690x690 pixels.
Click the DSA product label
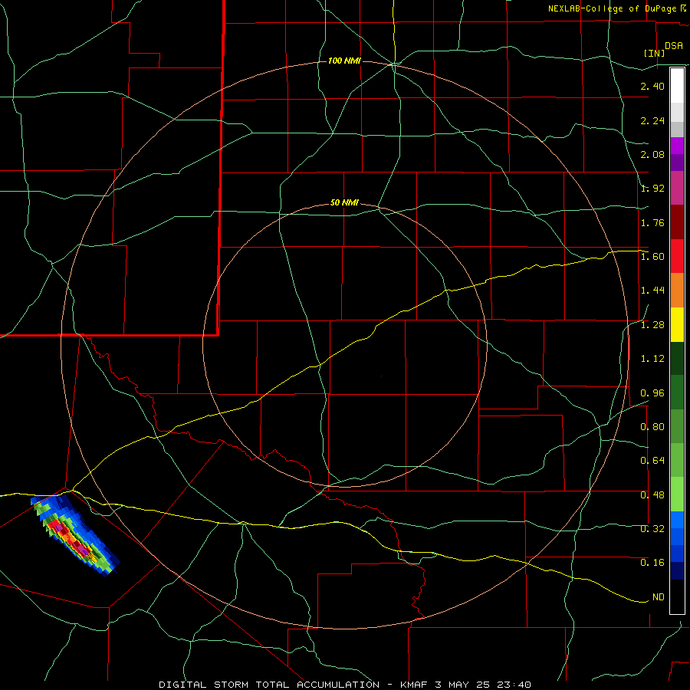674,46
